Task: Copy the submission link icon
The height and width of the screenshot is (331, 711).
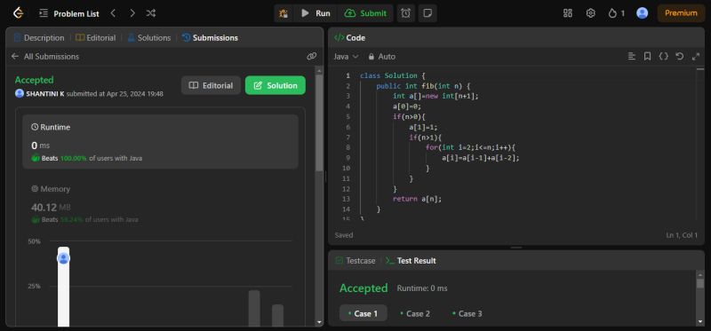Action: [x=312, y=56]
